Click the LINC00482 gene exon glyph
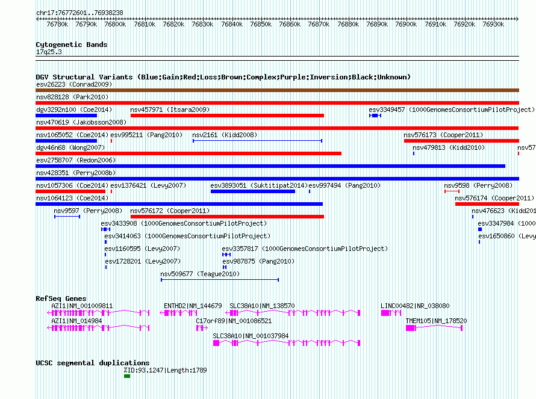Screen dimensions: 536x399 click(x=391, y=313)
